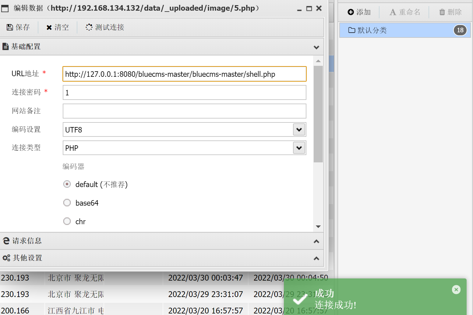Click the 其他设置 gears icon
This screenshot has height=315, width=473.
pos(6,258)
